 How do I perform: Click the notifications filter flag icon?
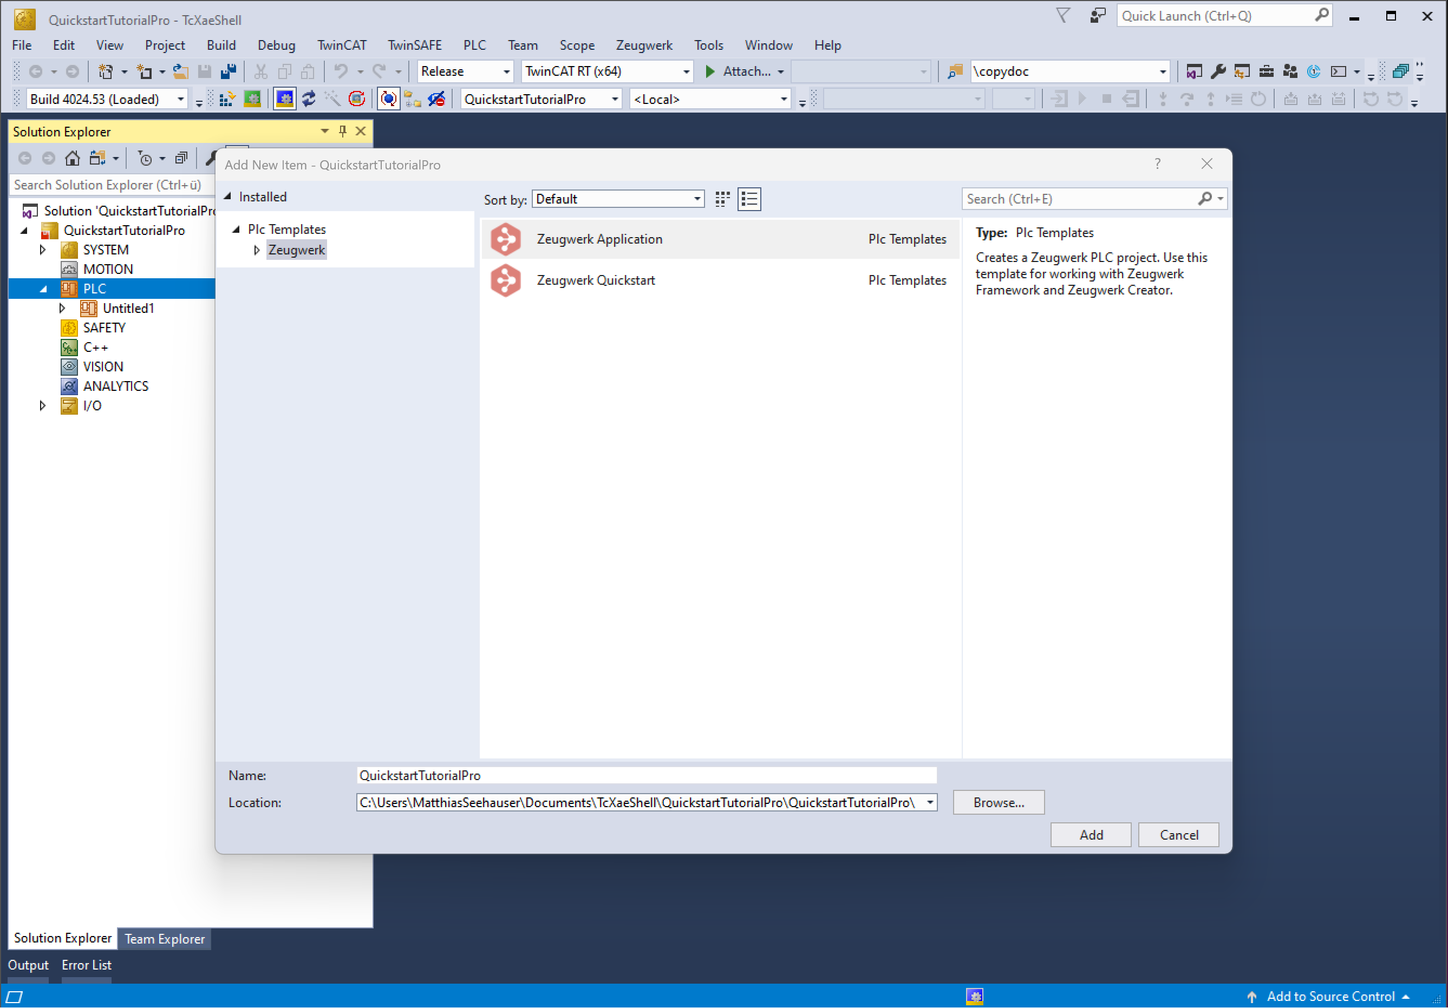1062,16
